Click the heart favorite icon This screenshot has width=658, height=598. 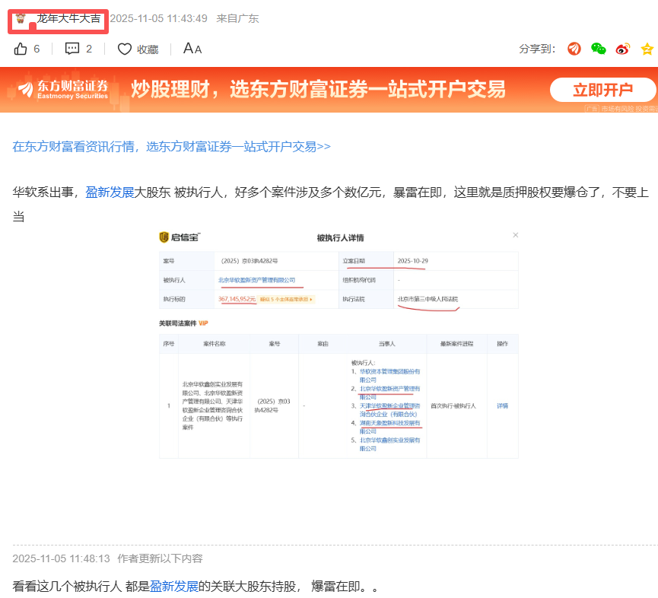coord(124,49)
